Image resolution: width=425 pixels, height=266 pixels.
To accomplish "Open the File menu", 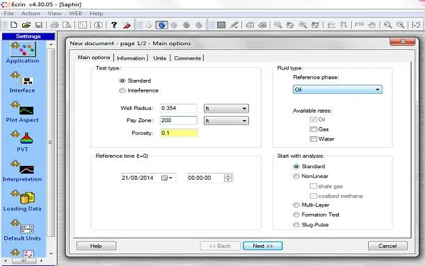I will 8,13.
